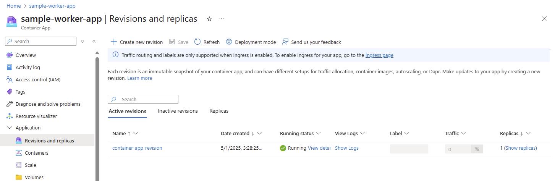The width and height of the screenshot is (555, 181).
Task: Click the Traffic percentage field
Action: 458,149
